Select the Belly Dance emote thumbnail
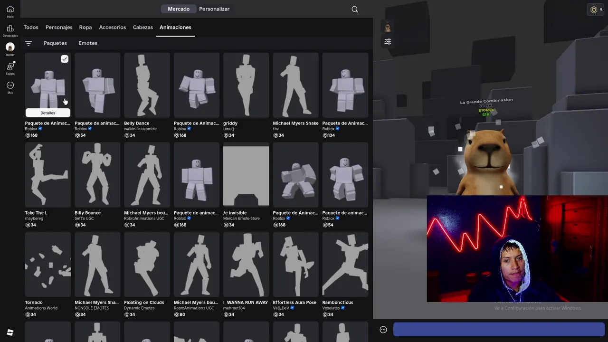 click(x=147, y=85)
